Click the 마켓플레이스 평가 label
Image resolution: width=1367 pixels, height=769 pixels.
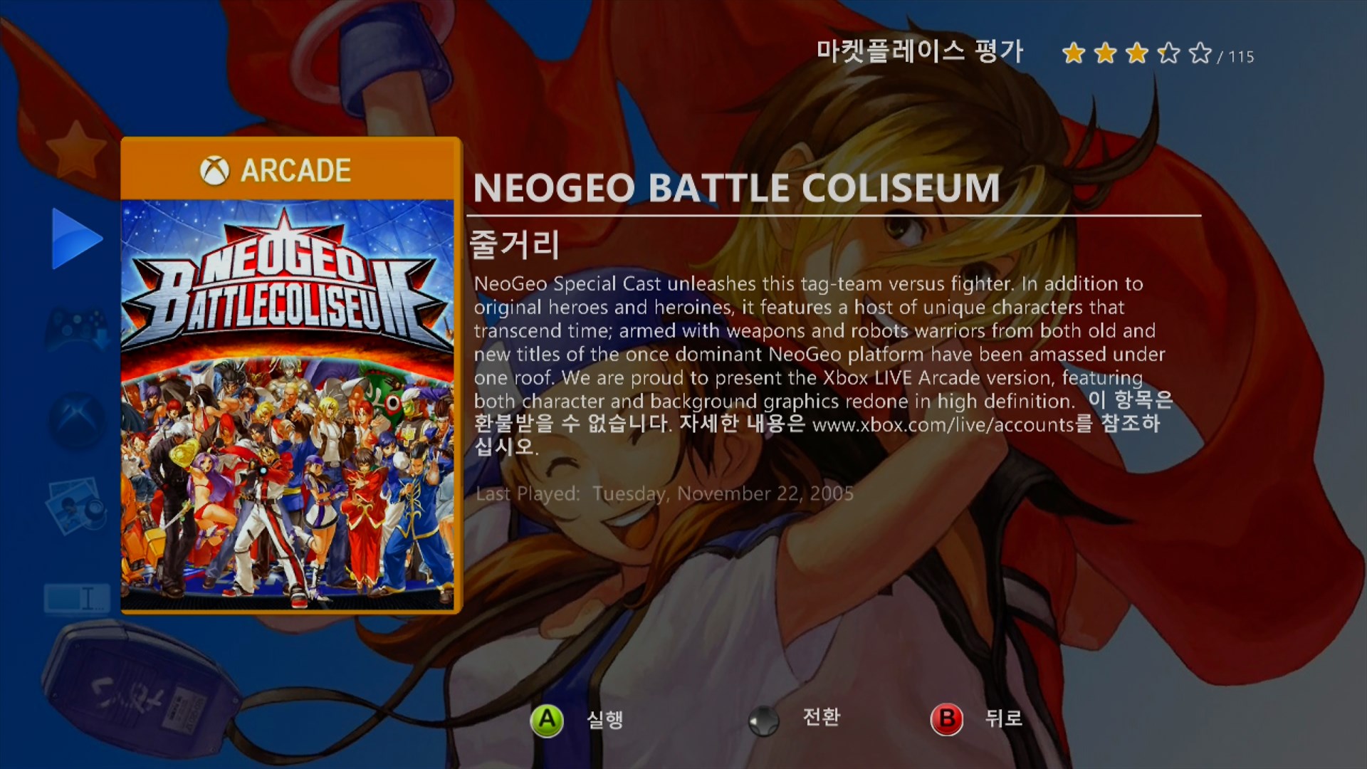click(920, 51)
